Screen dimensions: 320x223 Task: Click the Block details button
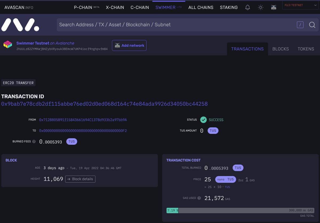pyautogui.click(x=80, y=179)
